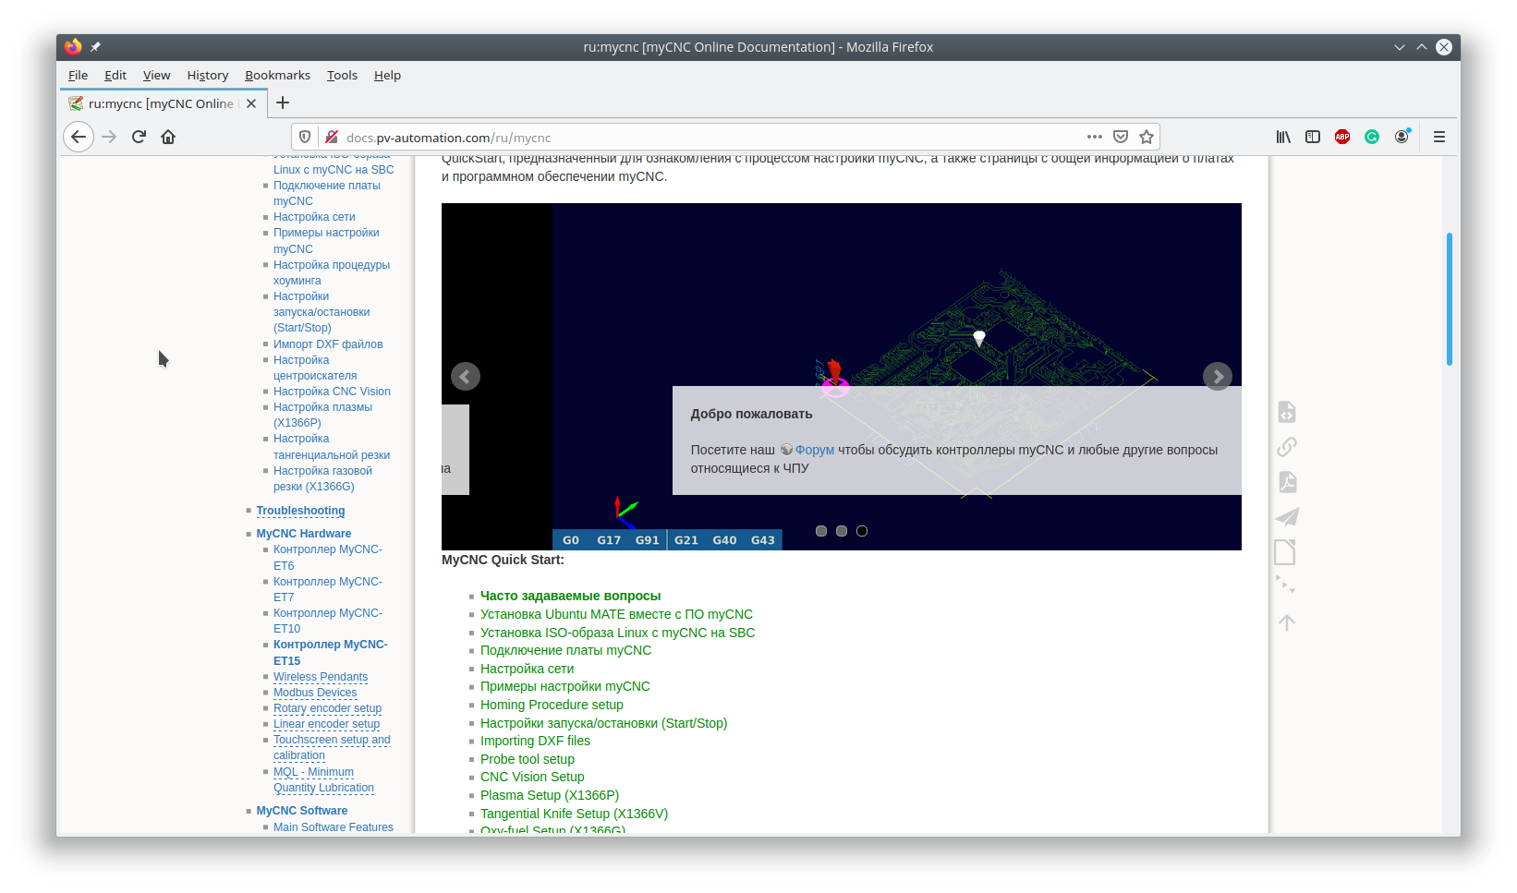Open Установка Ubuntu MATE вместе с ПО myCNC
Viewport: 1517px width, 893px height.
[616, 614]
